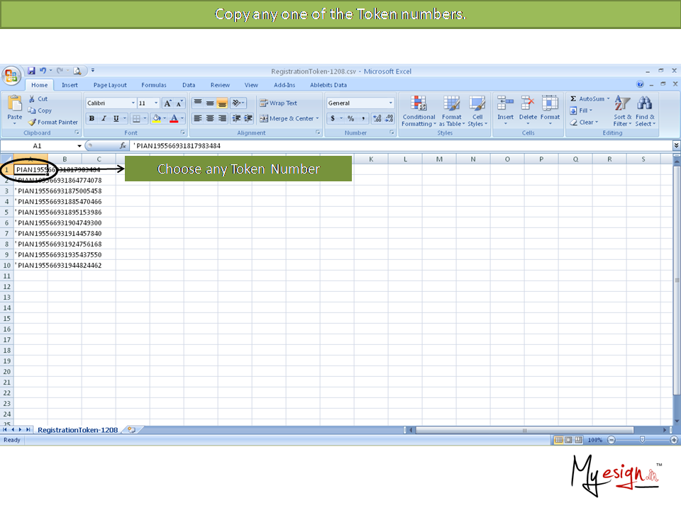Open the Page Layout ribbon tab
This screenshot has width=681, height=510.
(110, 85)
